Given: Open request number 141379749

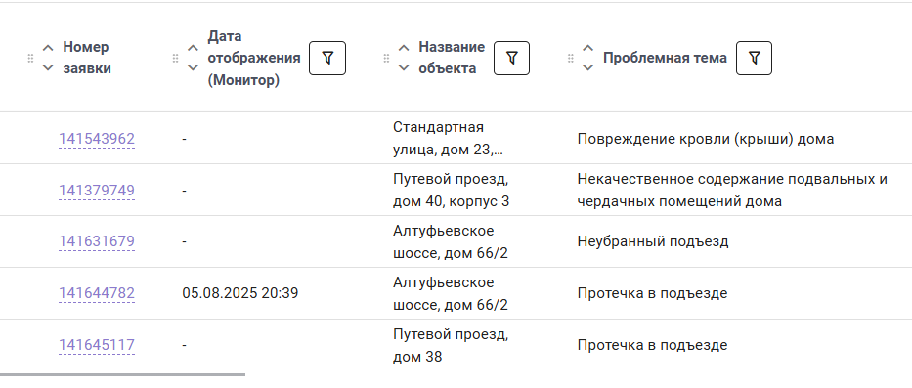Looking at the screenshot, I should click(x=97, y=191).
